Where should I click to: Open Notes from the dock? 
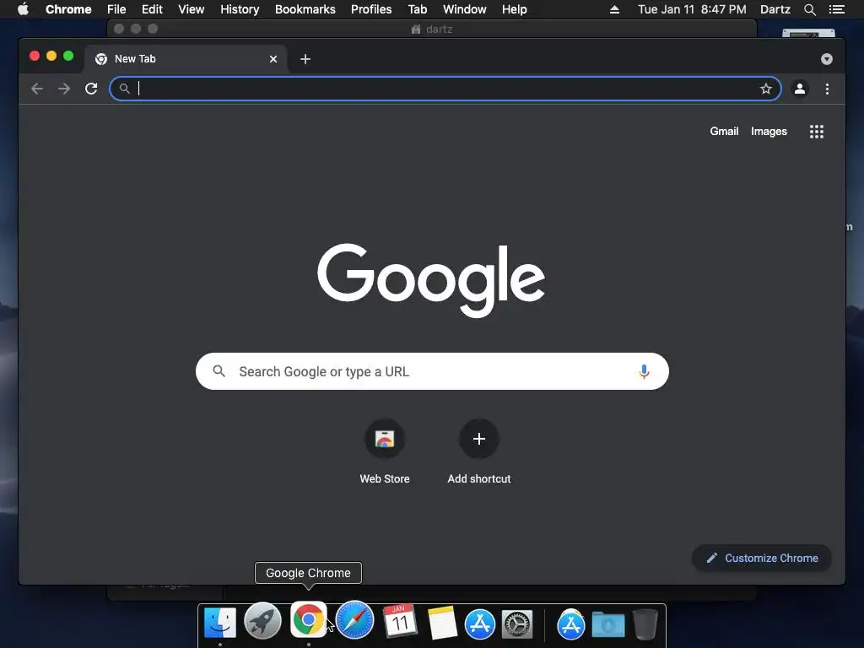pyautogui.click(x=442, y=623)
